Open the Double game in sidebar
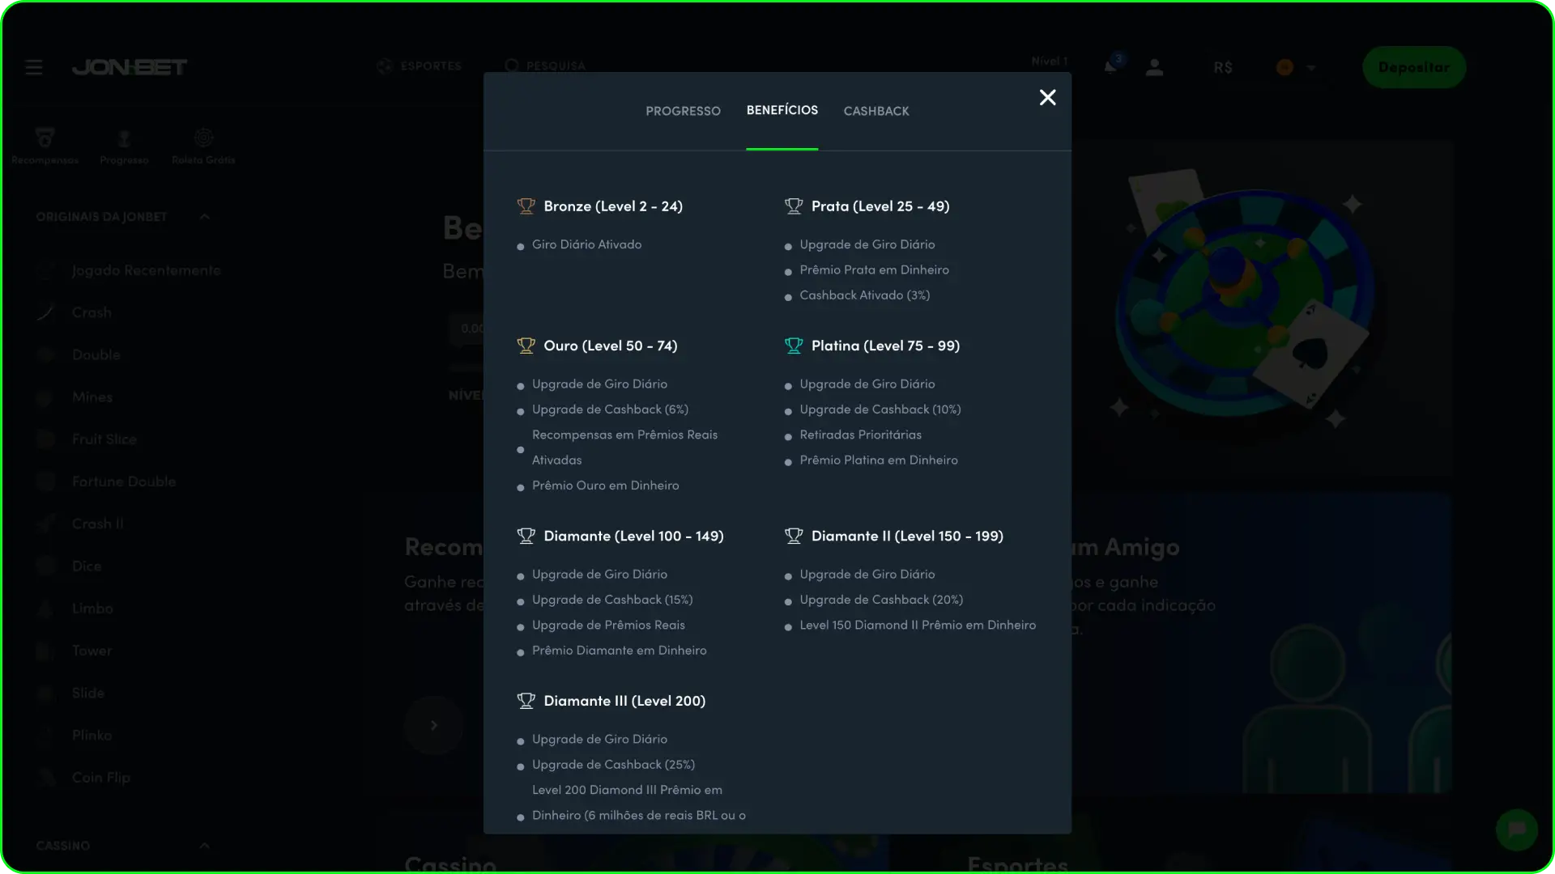Image resolution: width=1555 pixels, height=874 pixels. tap(79, 354)
